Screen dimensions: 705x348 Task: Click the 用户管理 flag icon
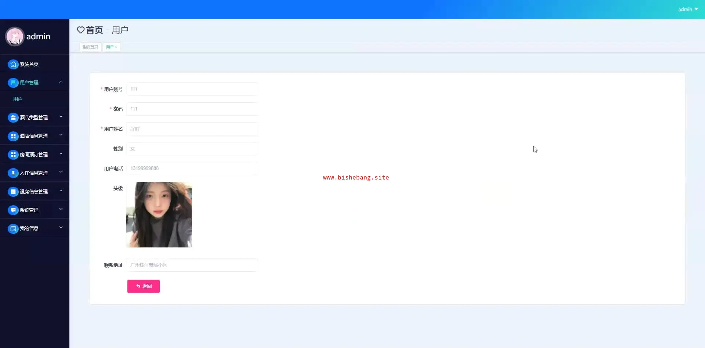tap(13, 83)
